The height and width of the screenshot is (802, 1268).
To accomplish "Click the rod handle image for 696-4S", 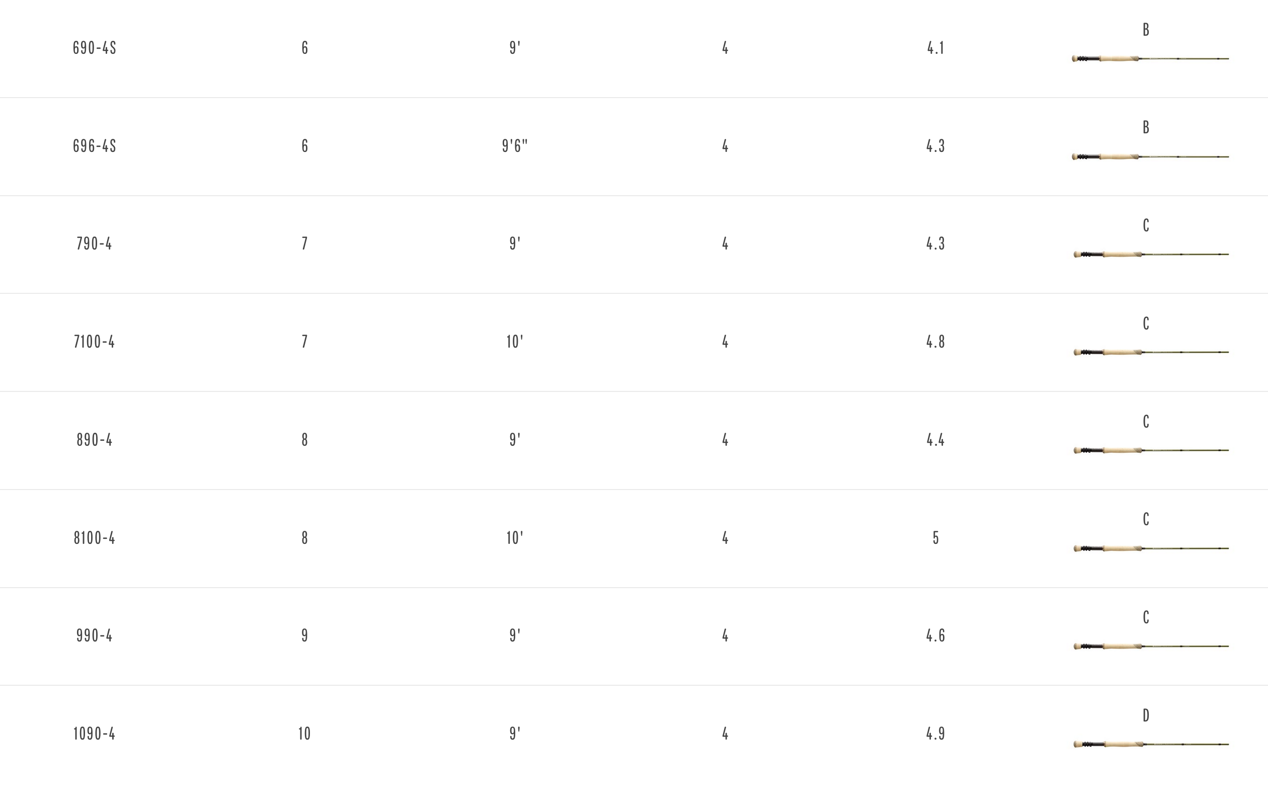I will pyautogui.click(x=1150, y=156).
